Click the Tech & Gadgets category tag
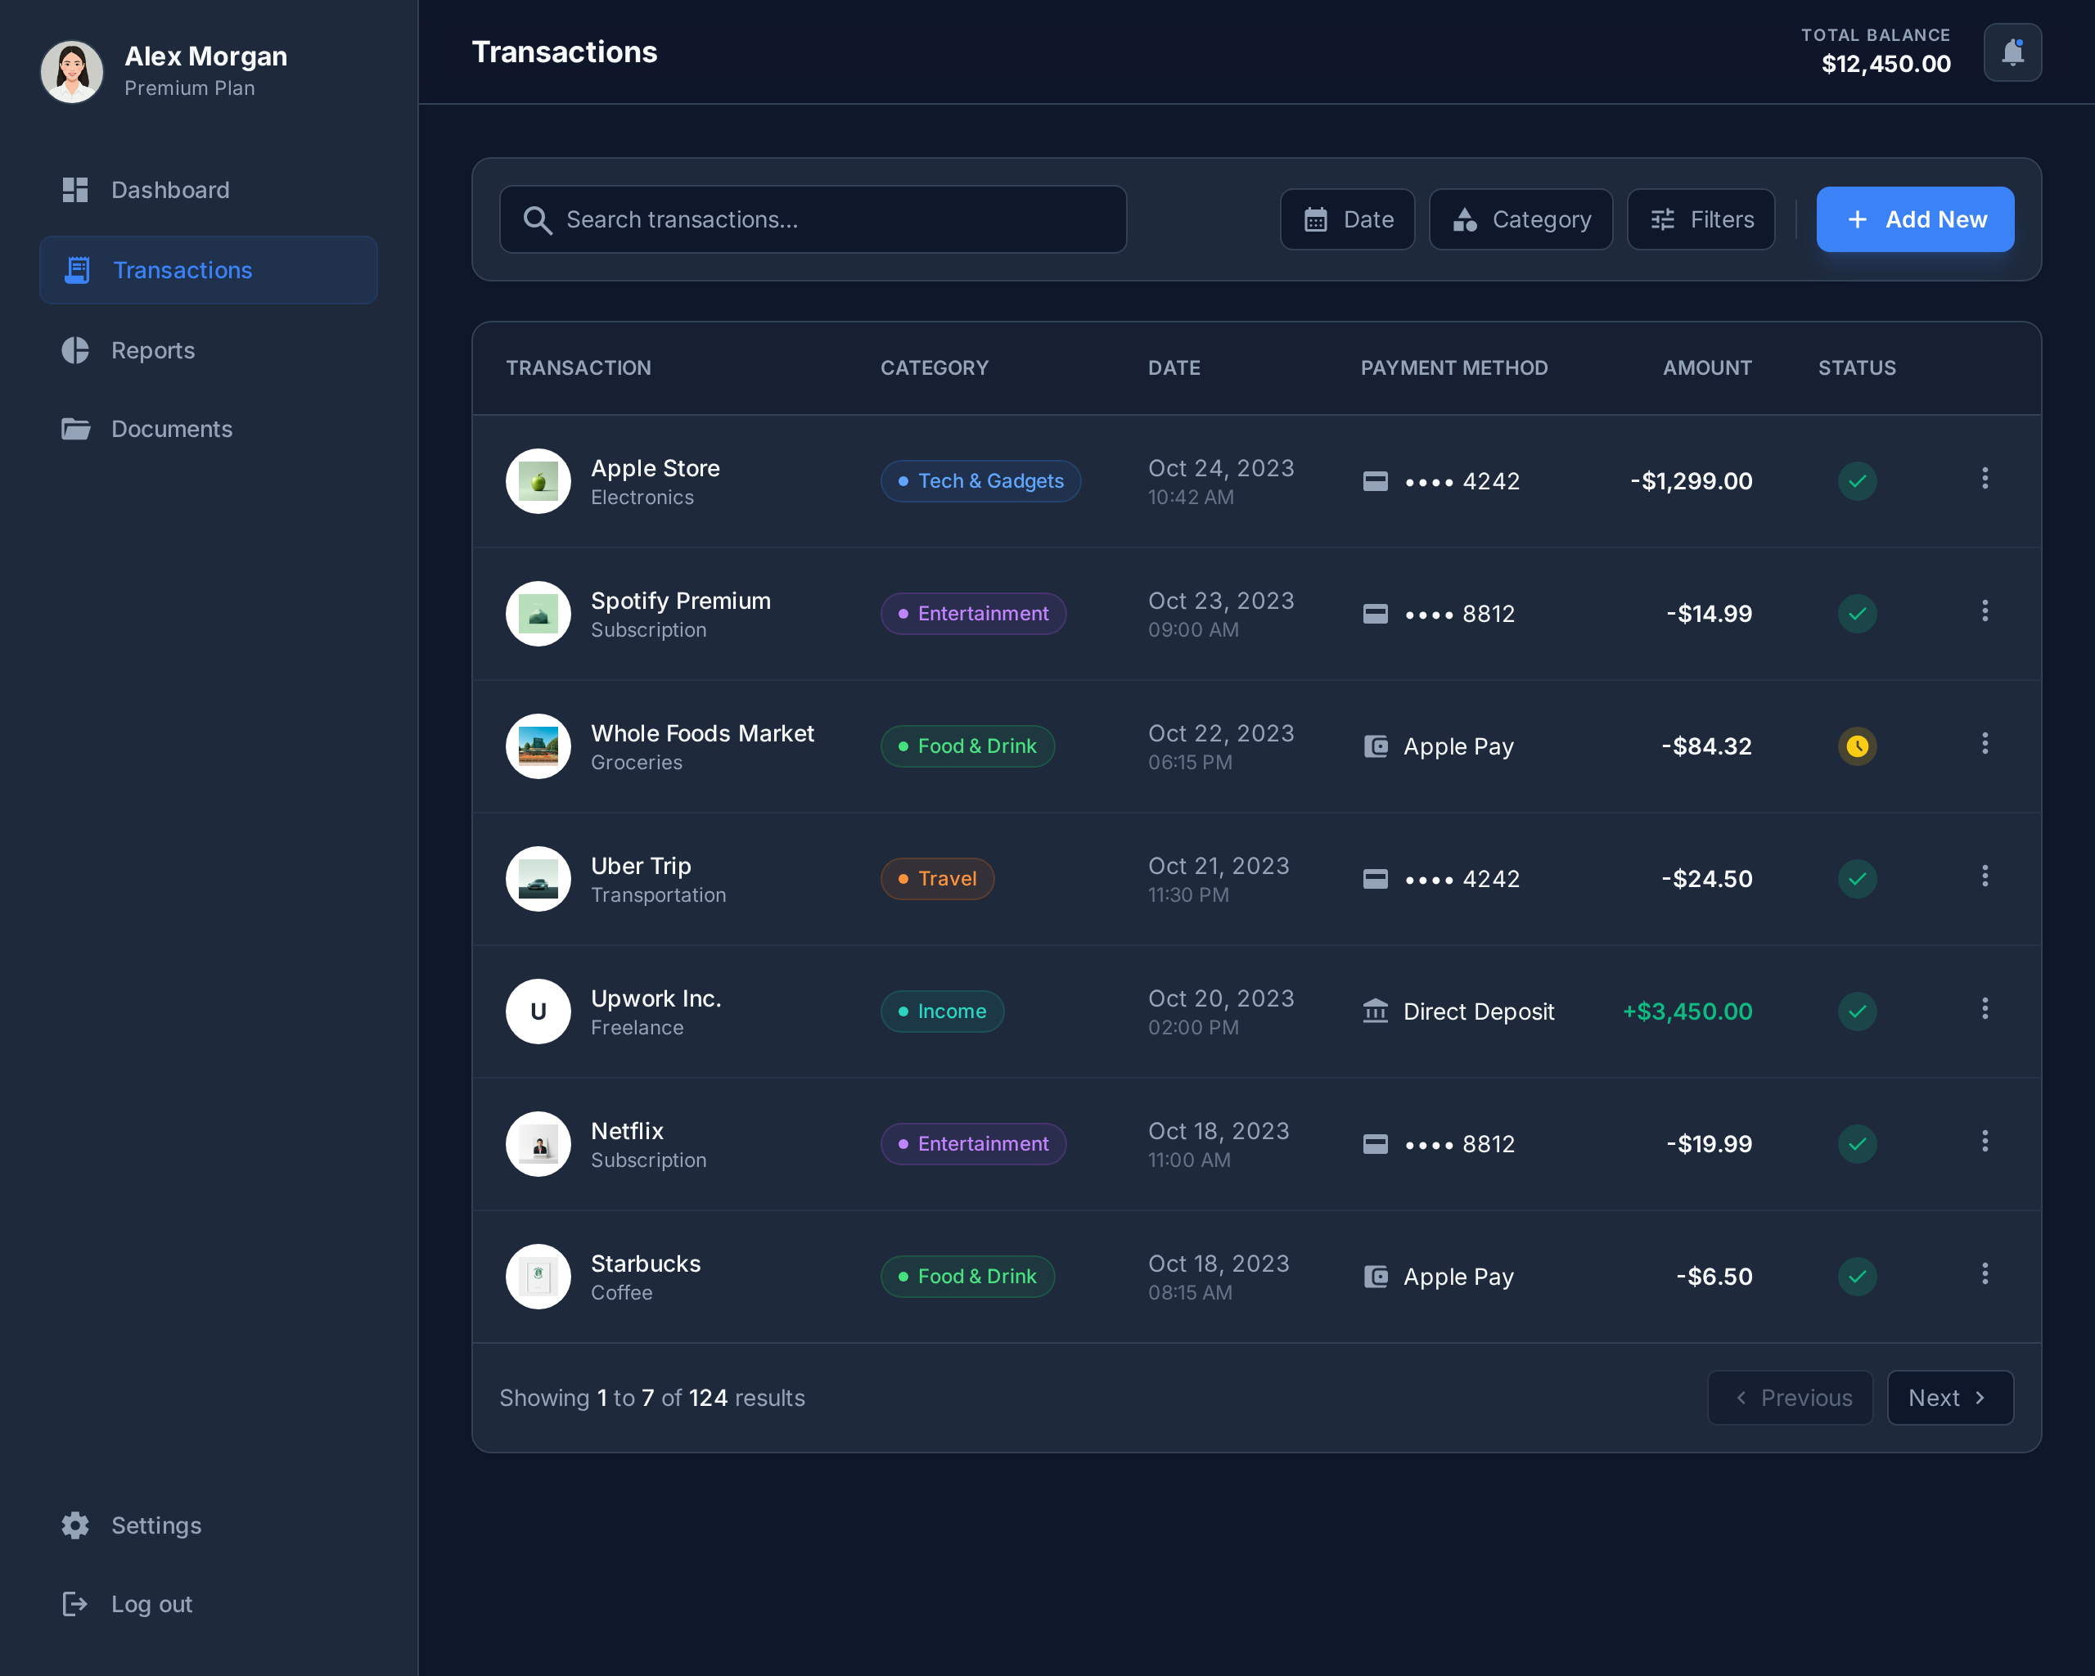The width and height of the screenshot is (2095, 1676). [980, 481]
